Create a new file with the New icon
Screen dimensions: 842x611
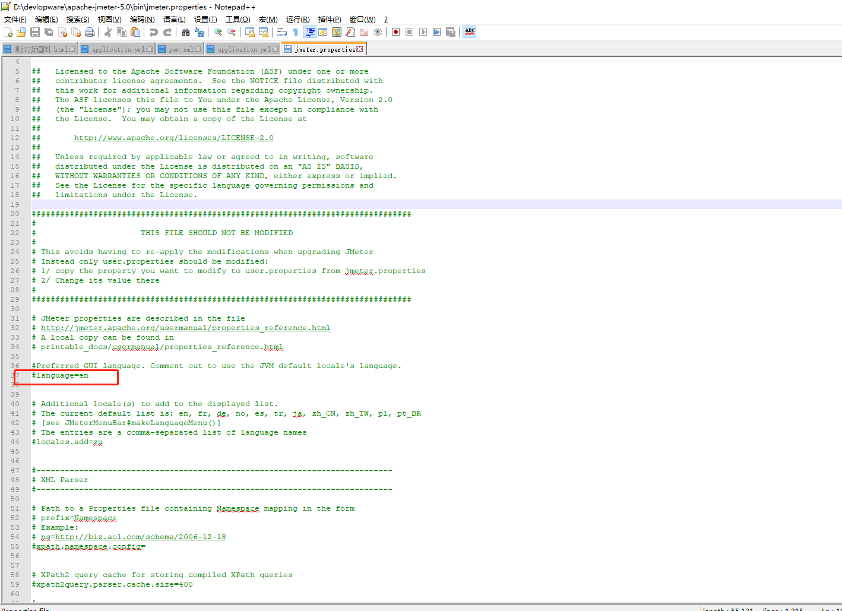coord(8,32)
